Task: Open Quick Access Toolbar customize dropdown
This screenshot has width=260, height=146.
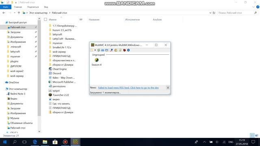Action: tap(16, 2)
